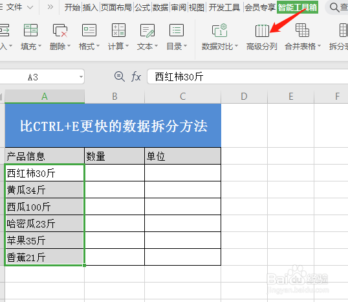Select column C header

point(182,97)
